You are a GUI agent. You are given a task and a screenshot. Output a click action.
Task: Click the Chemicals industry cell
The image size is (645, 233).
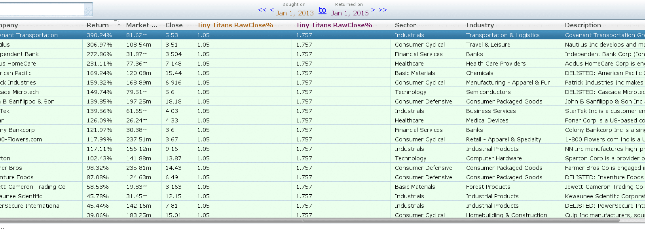coord(511,73)
